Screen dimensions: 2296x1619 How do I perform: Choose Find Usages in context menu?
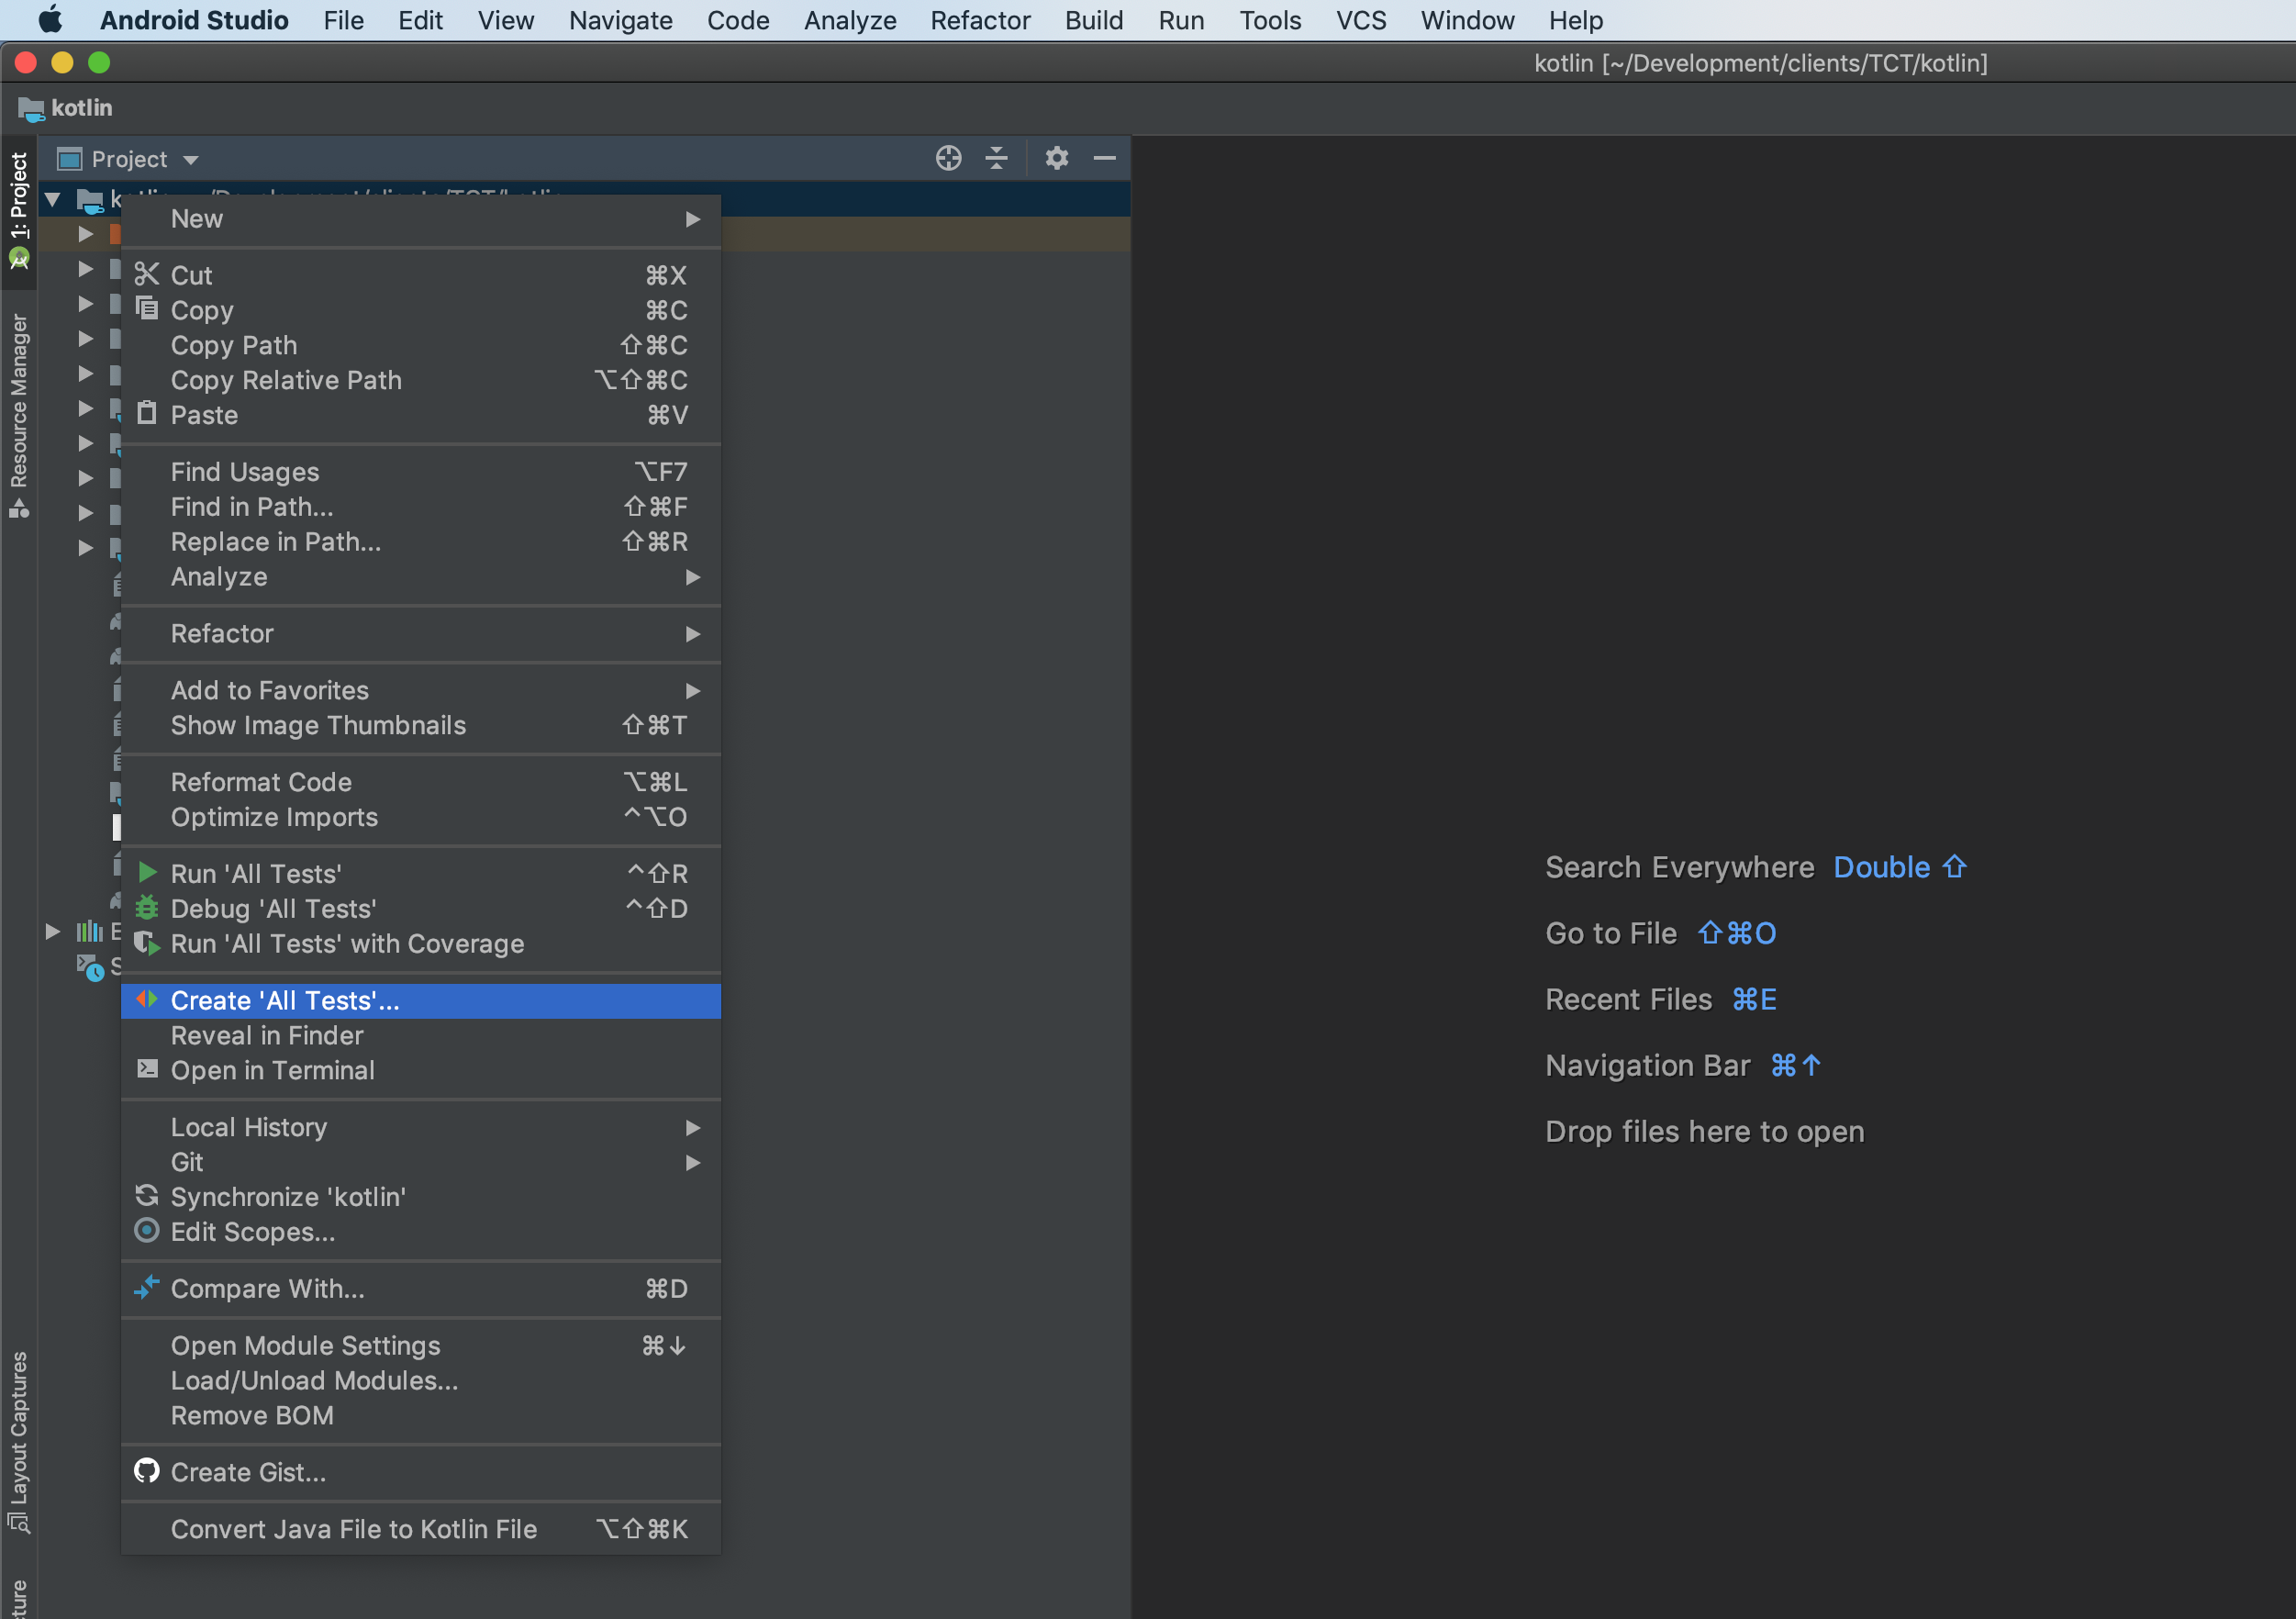coord(421,471)
